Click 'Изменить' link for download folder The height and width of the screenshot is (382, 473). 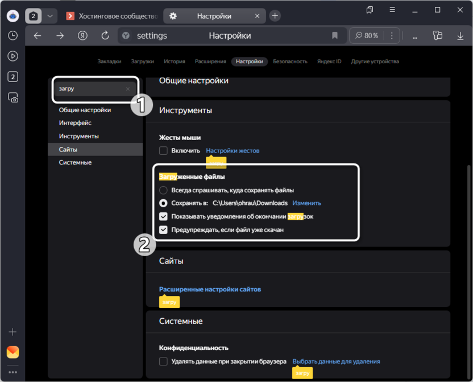tap(306, 203)
